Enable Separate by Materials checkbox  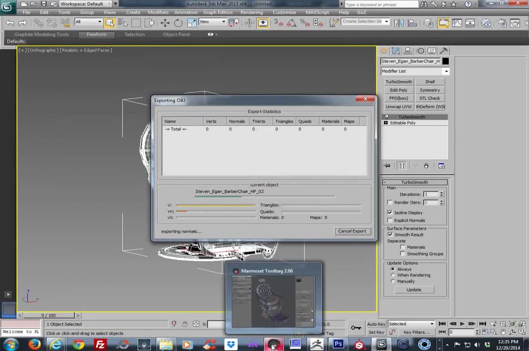click(403, 247)
